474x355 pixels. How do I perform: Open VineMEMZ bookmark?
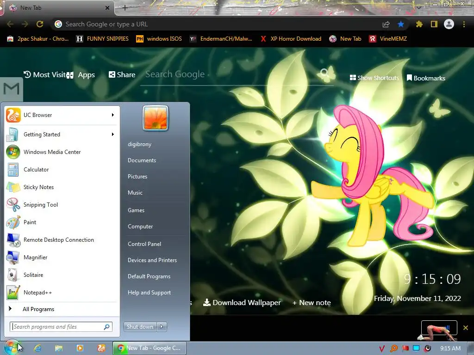pyautogui.click(x=388, y=39)
